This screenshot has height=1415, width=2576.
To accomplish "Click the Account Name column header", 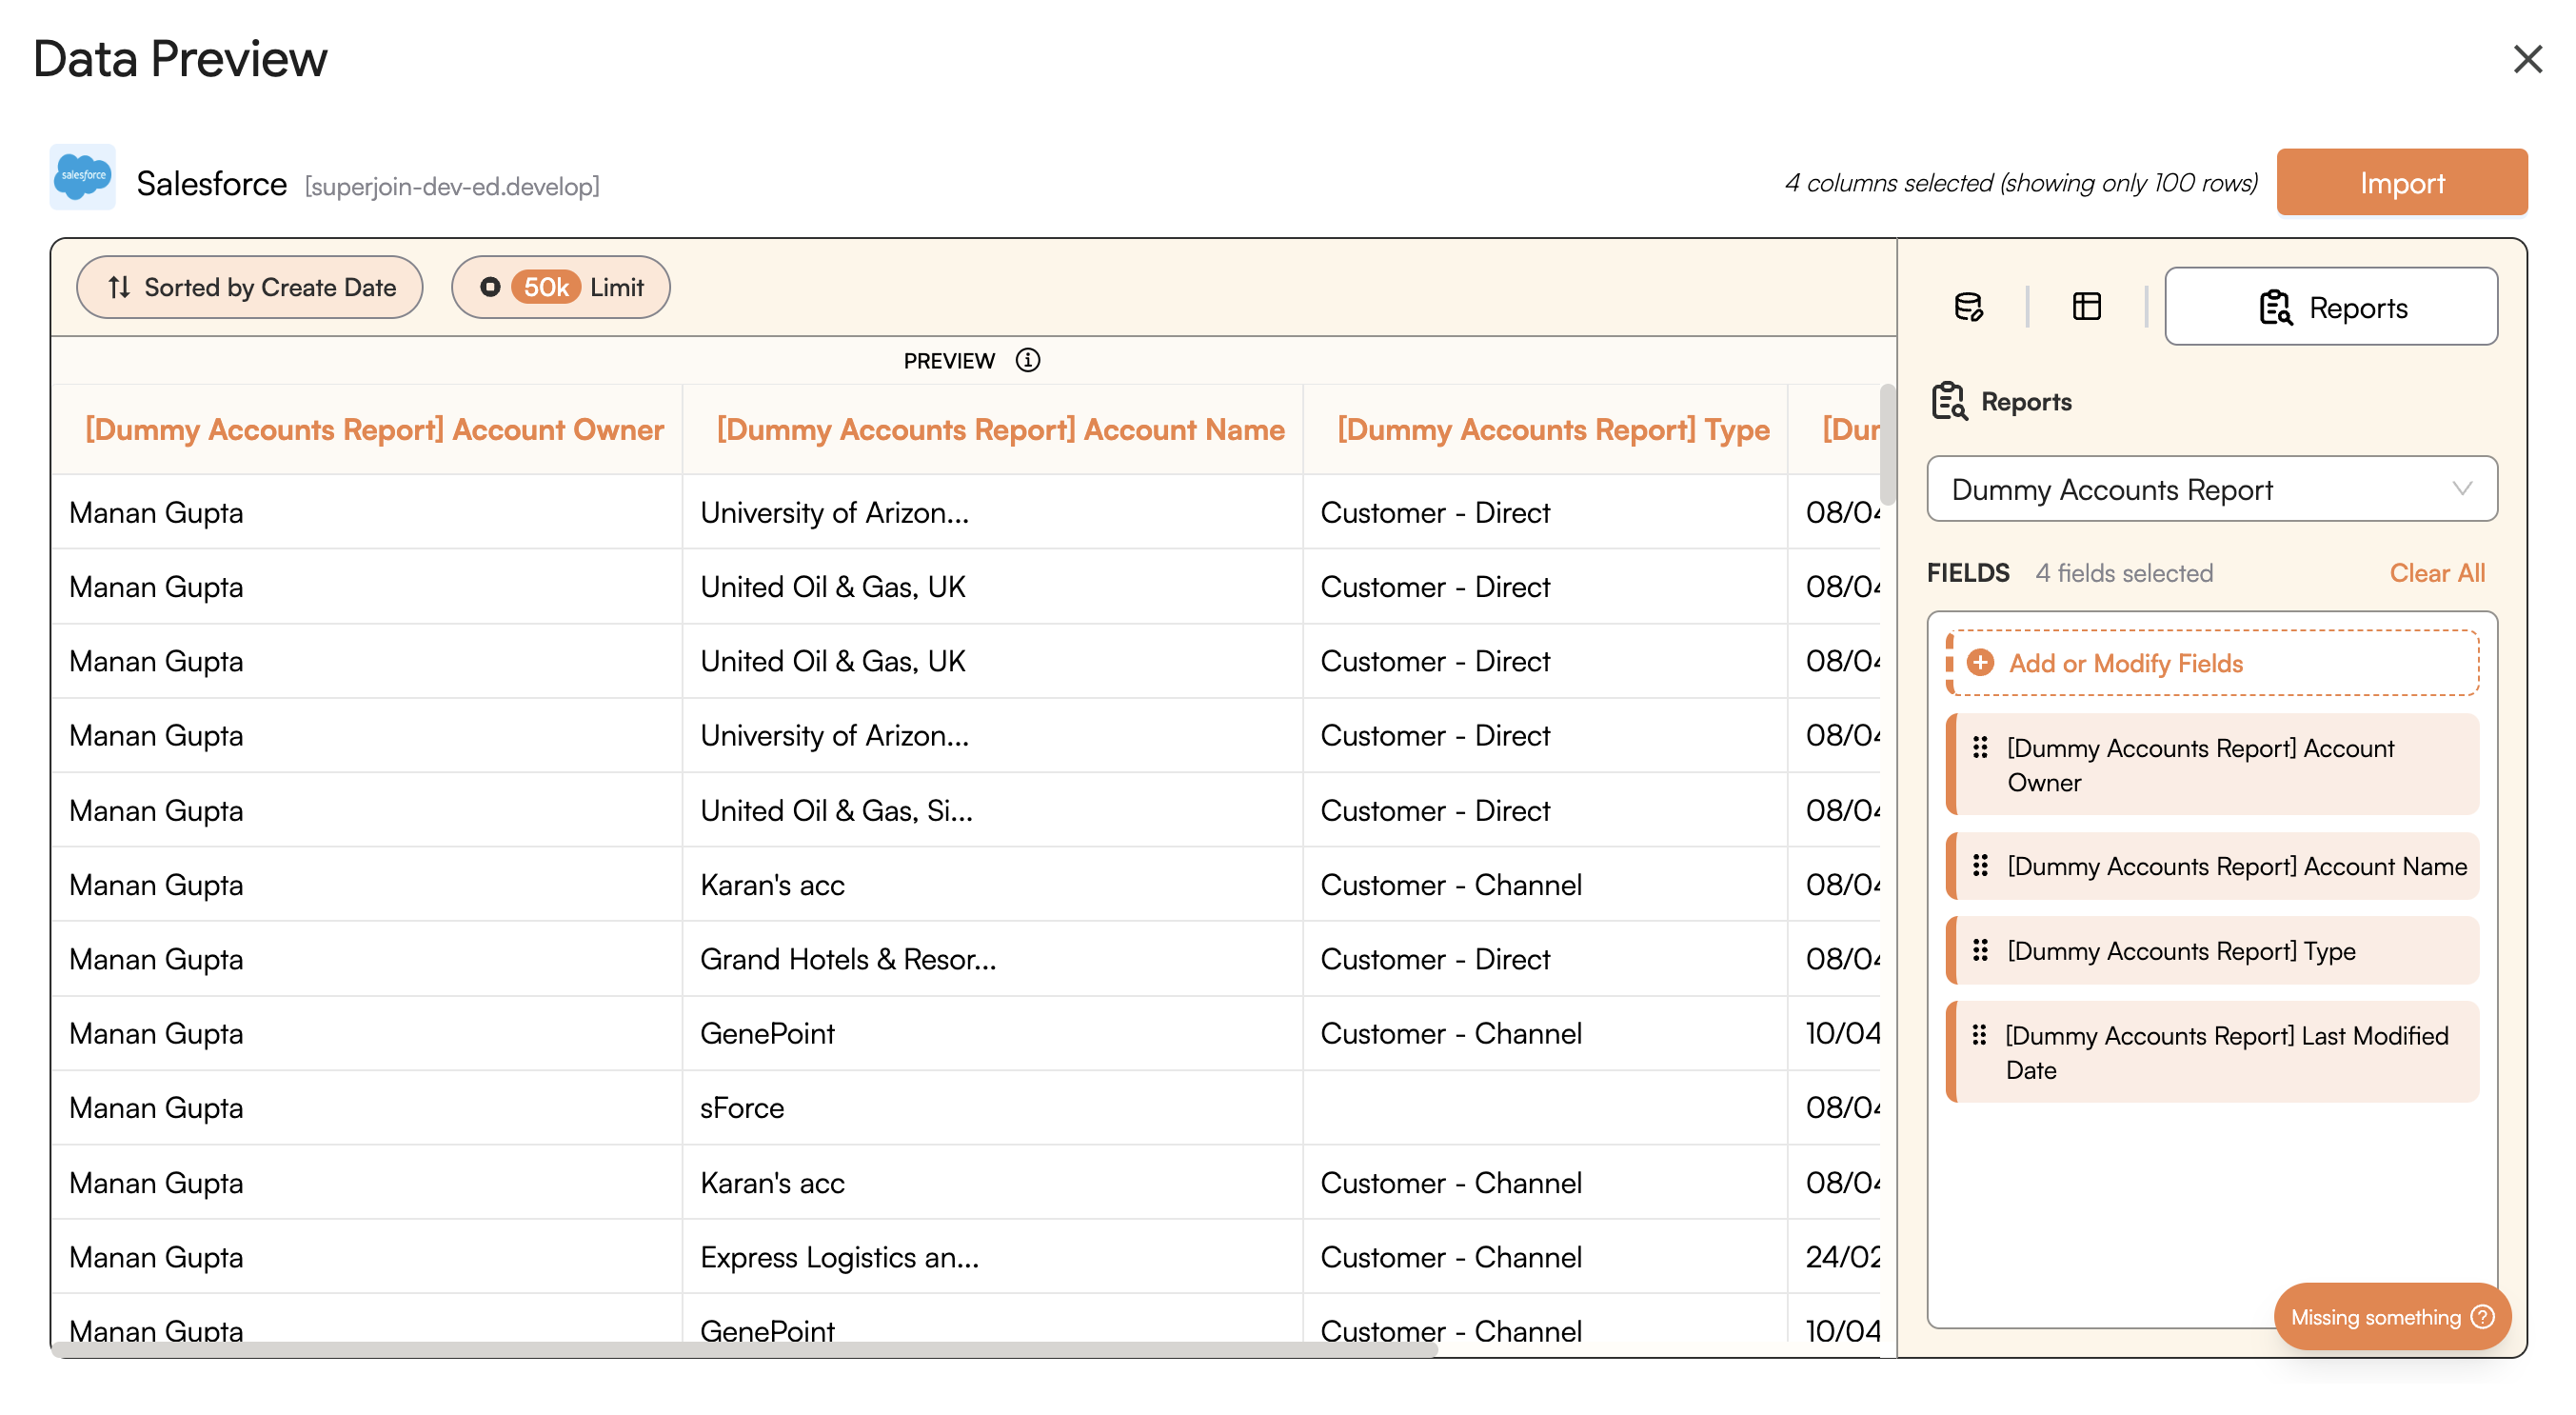I will pos(1000,429).
